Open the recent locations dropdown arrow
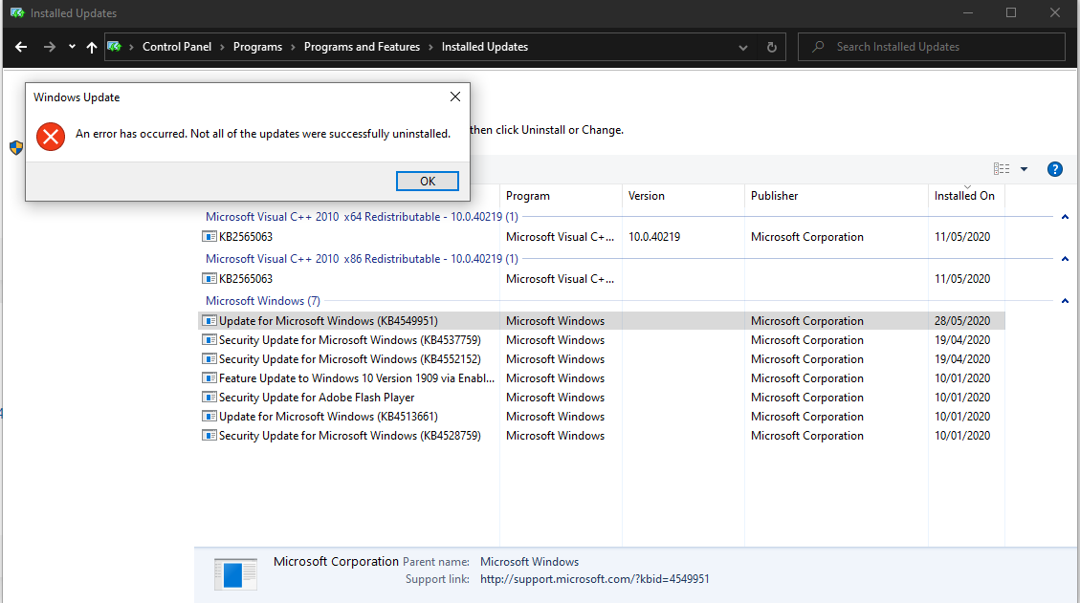 tap(72, 47)
